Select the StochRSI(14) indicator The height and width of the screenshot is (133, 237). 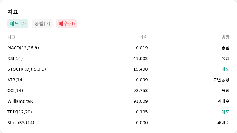[x=21, y=123]
